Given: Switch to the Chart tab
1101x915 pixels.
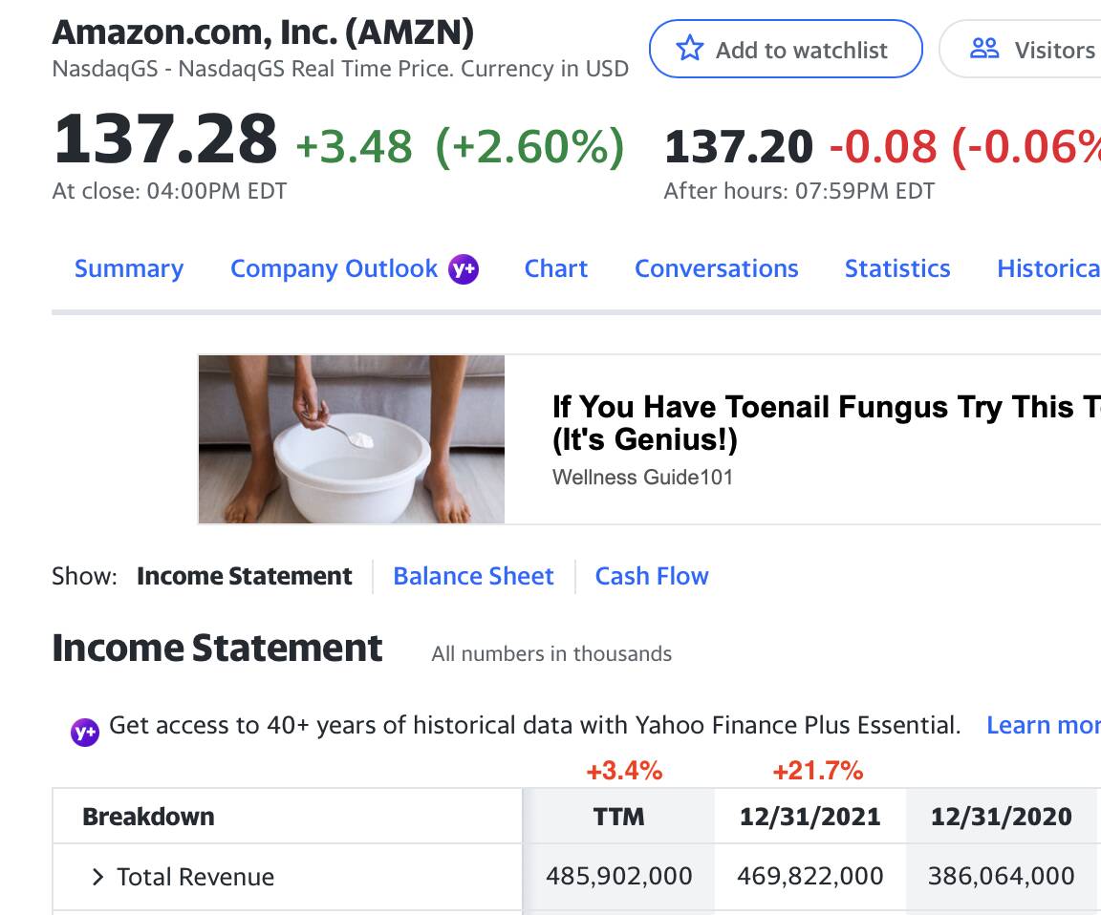Looking at the screenshot, I should click(x=556, y=269).
